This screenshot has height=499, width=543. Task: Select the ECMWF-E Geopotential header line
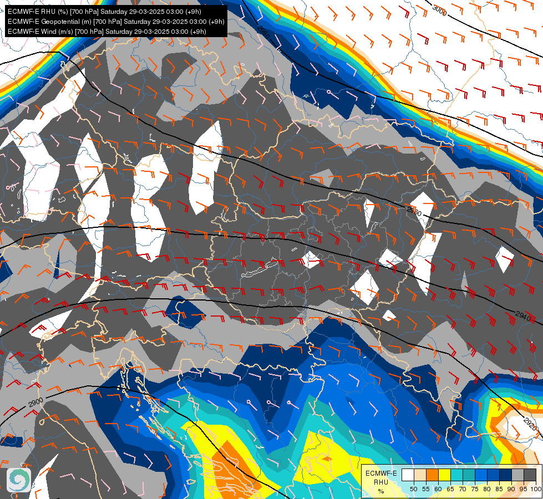116,22
